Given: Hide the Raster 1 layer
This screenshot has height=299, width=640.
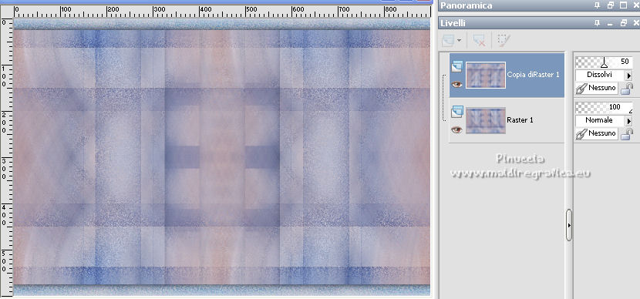Looking at the screenshot, I should [456, 129].
